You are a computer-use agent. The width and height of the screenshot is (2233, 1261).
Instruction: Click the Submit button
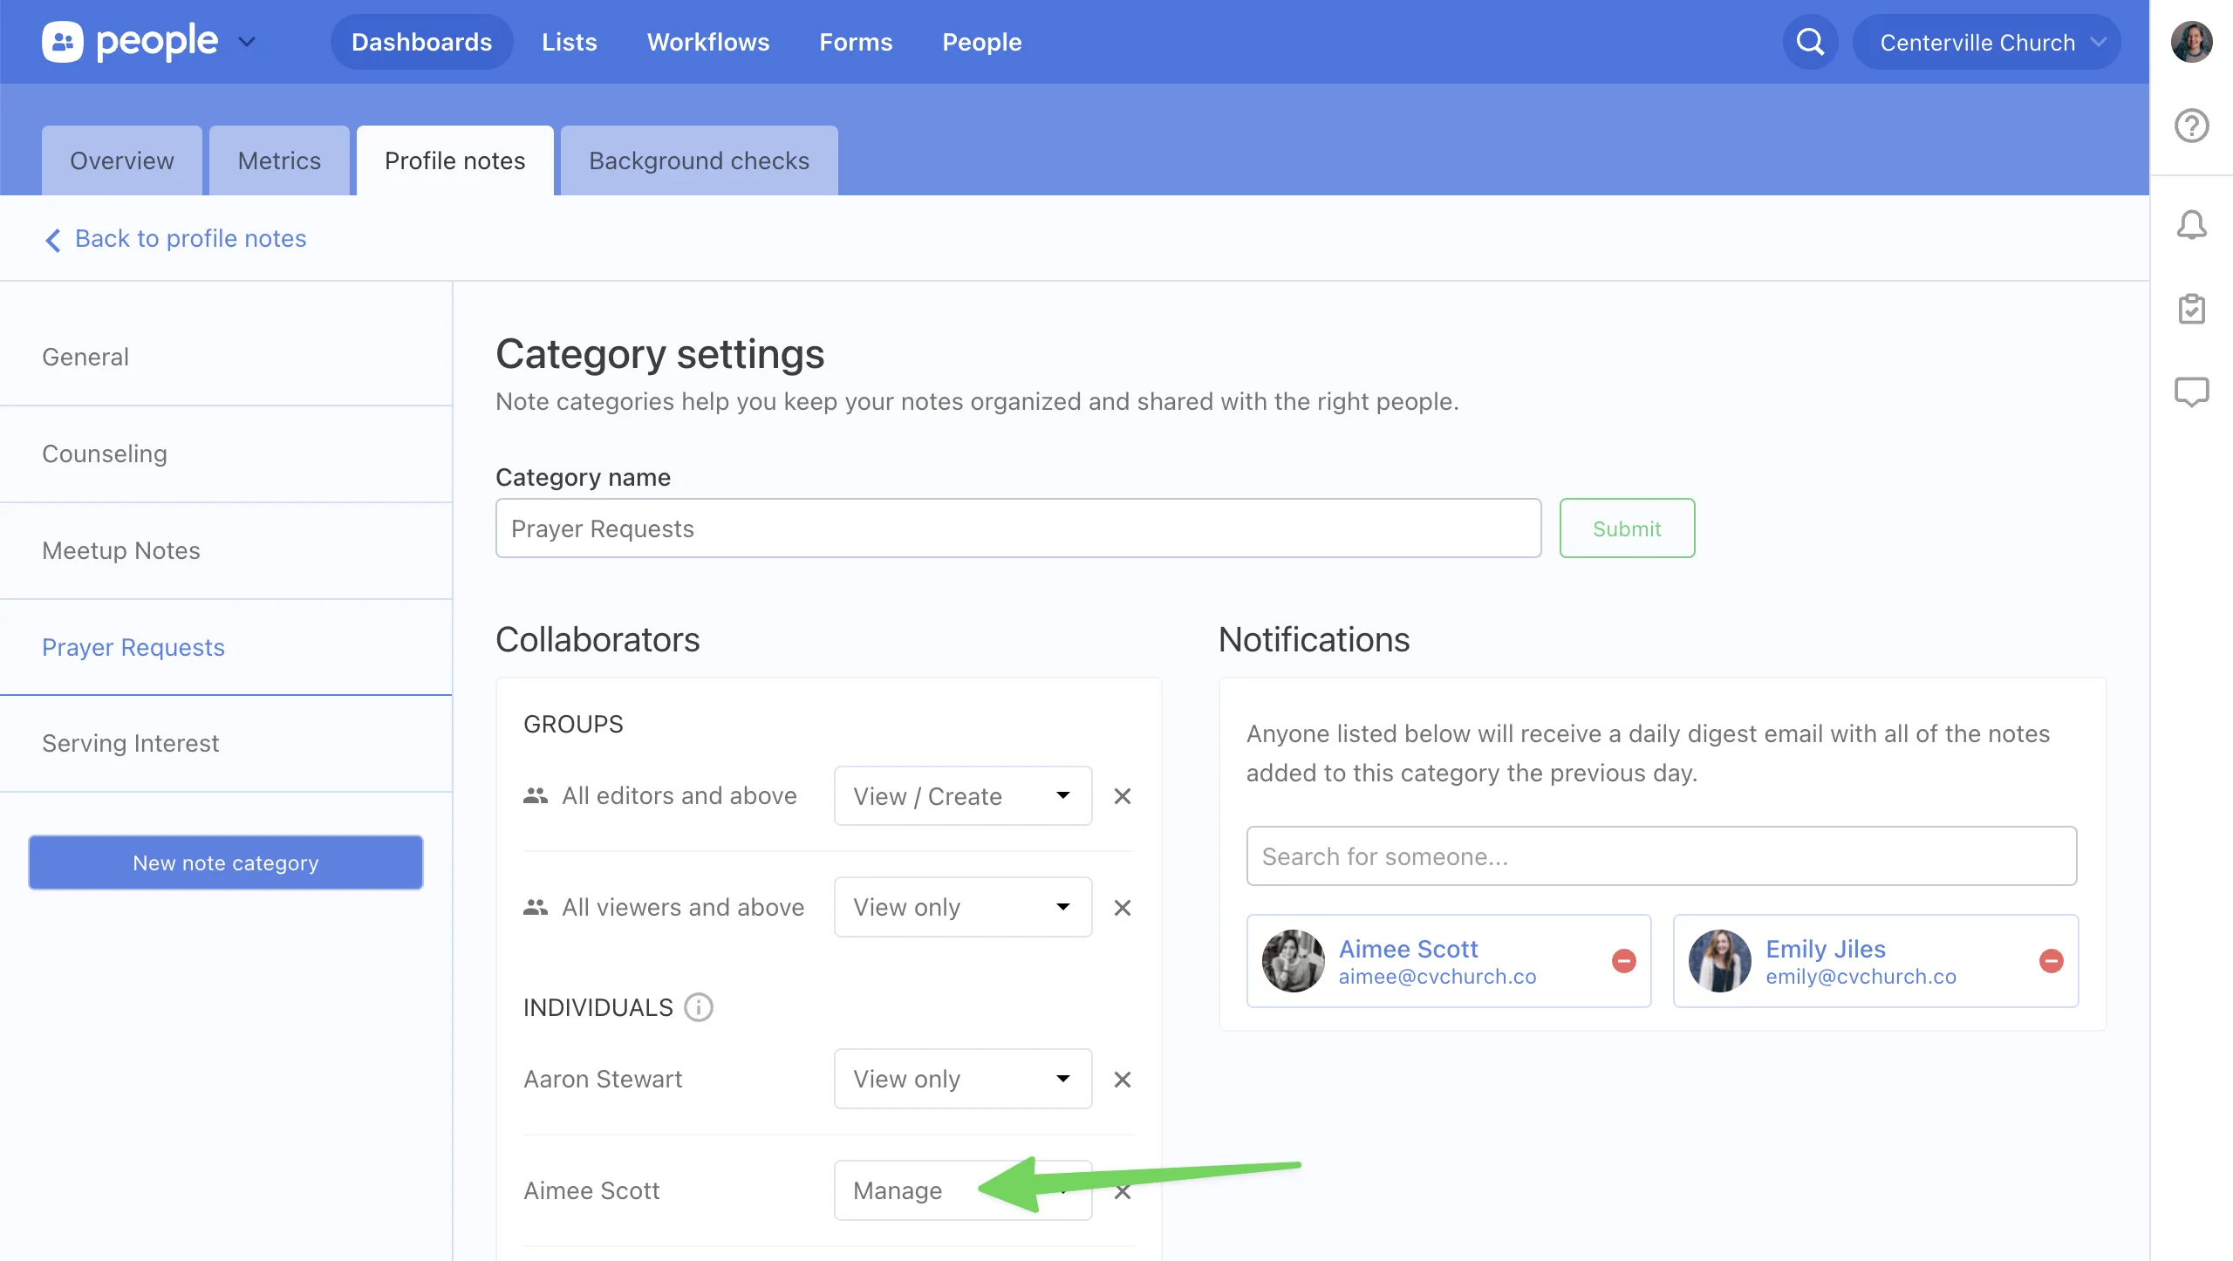pyautogui.click(x=1626, y=528)
